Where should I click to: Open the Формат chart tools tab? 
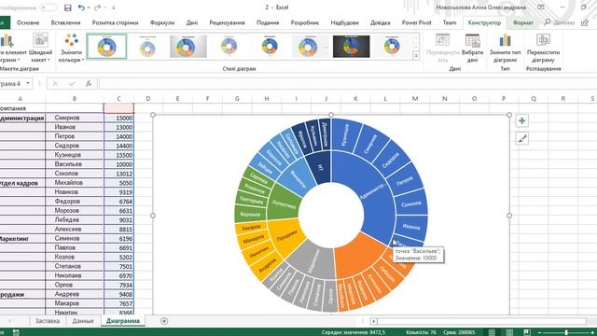523,22
